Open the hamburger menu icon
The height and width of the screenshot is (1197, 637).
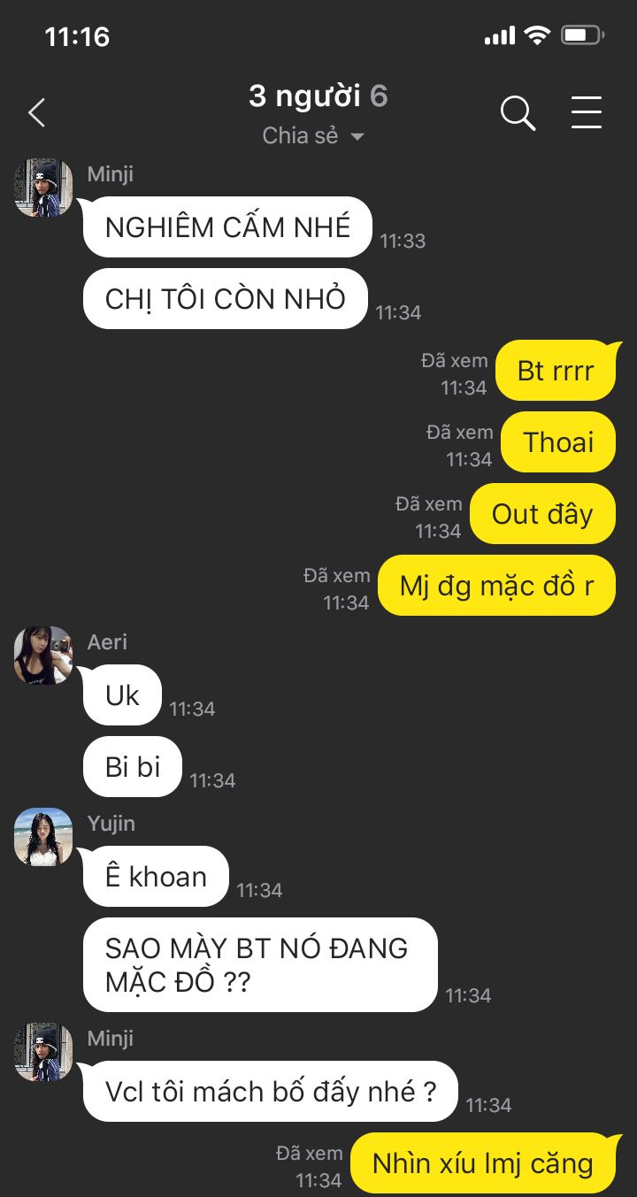[586, 112]
